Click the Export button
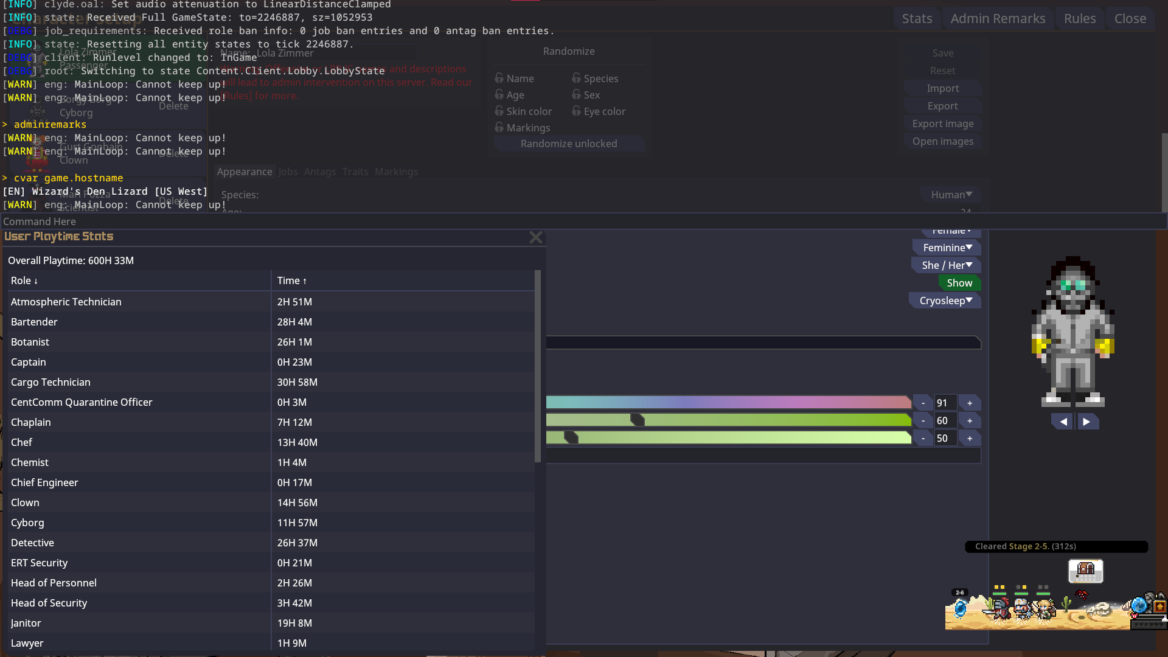 (943, 106)
